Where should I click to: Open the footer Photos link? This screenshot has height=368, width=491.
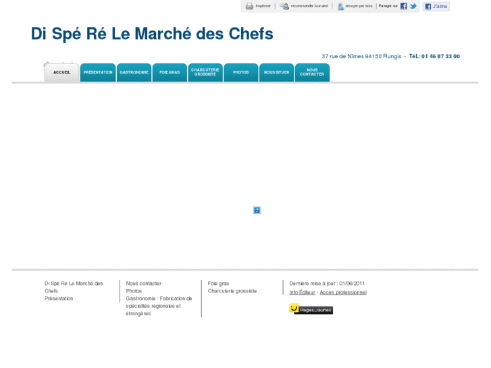pos(134,291)
